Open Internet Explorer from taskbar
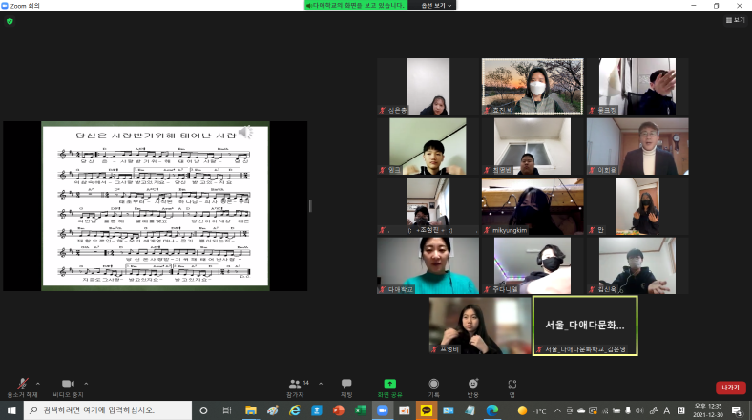The image size is (752, 420). tap(295, 410)
